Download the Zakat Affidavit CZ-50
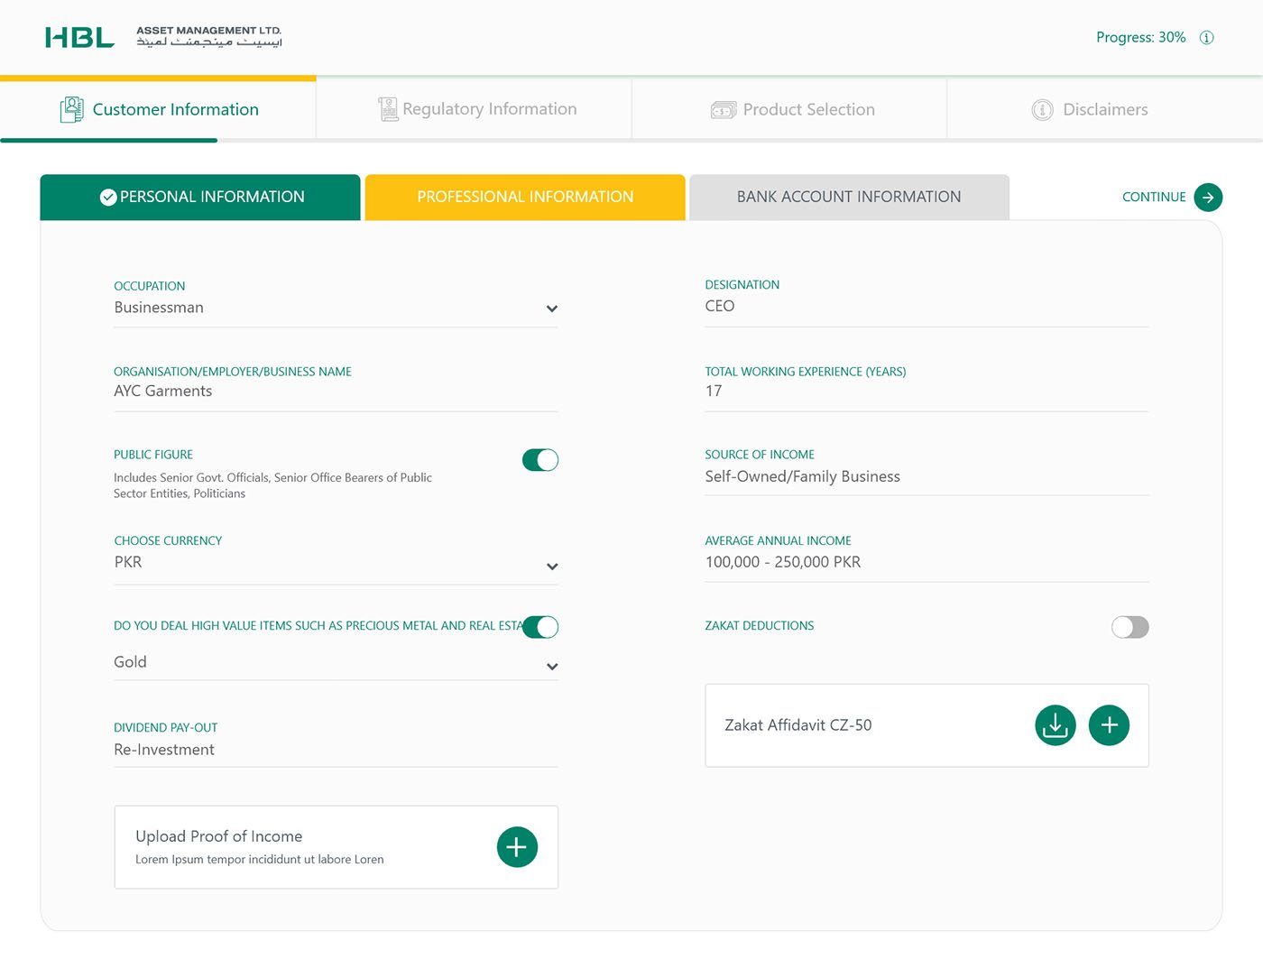 pos(1056,725)
